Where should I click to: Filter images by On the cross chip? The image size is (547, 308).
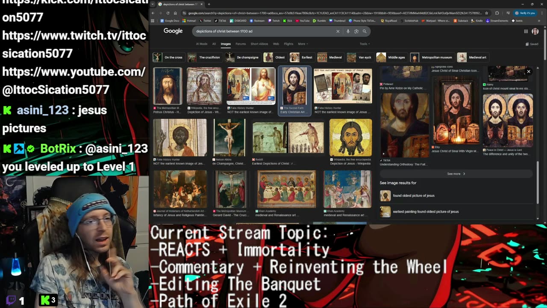pyautogui.click(x=169, y=57)
